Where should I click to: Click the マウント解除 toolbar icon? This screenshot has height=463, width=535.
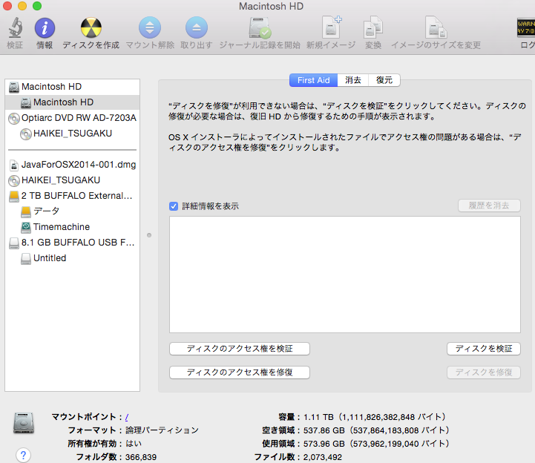149,29
